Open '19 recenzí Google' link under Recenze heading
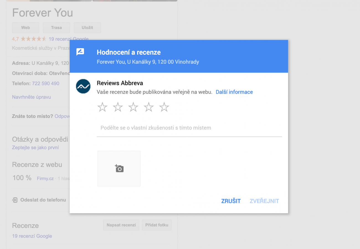The image size is (360, 249). pyautogui.click(x=32, y=236)
